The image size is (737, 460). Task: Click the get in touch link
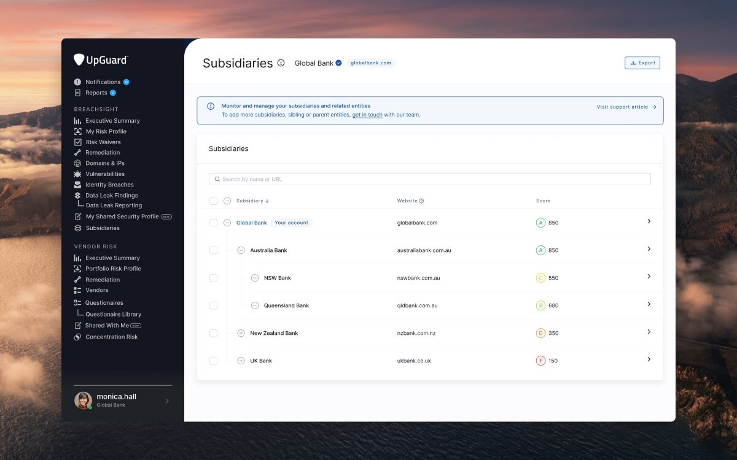(367, 115)
